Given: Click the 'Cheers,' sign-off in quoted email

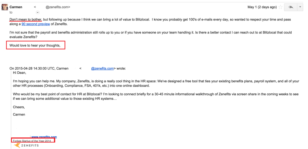Looking at the screenshot, I should pyautogui.click(x=19, y=107).
